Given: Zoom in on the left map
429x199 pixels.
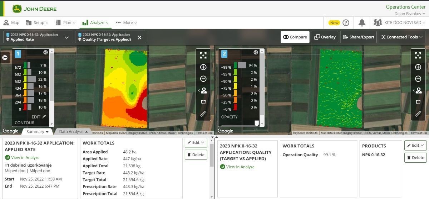Looking at the screenshot, I should [x=203, y=67].
